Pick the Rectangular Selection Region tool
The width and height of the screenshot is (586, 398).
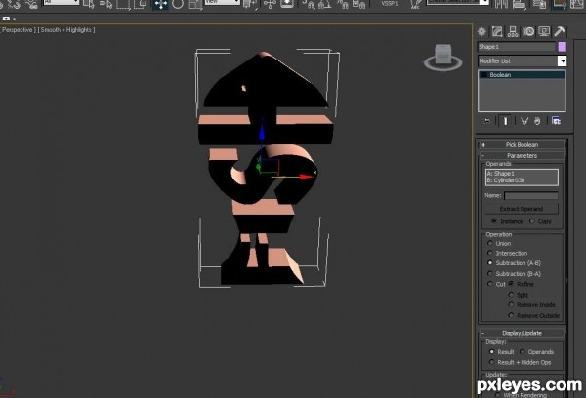pyautogui.click(x=123, y=4)
